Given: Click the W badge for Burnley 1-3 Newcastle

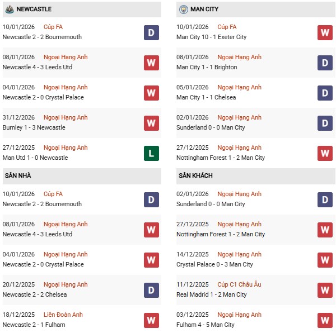Looking at the screenshot, I should pos(151,122).
